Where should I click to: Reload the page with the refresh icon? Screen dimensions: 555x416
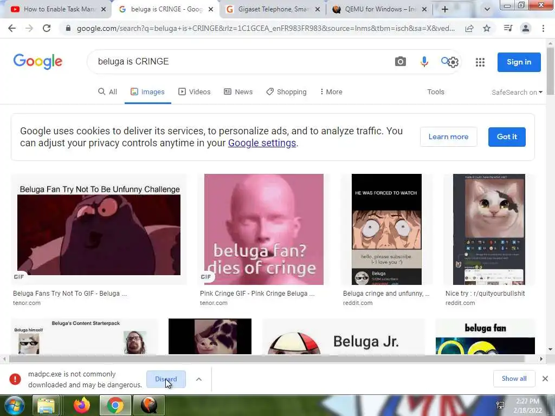(47, 28)
